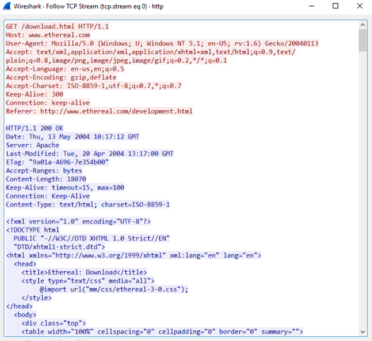Click the Last-Modified: Tue, 20 Apr line

tap(89, 154)
